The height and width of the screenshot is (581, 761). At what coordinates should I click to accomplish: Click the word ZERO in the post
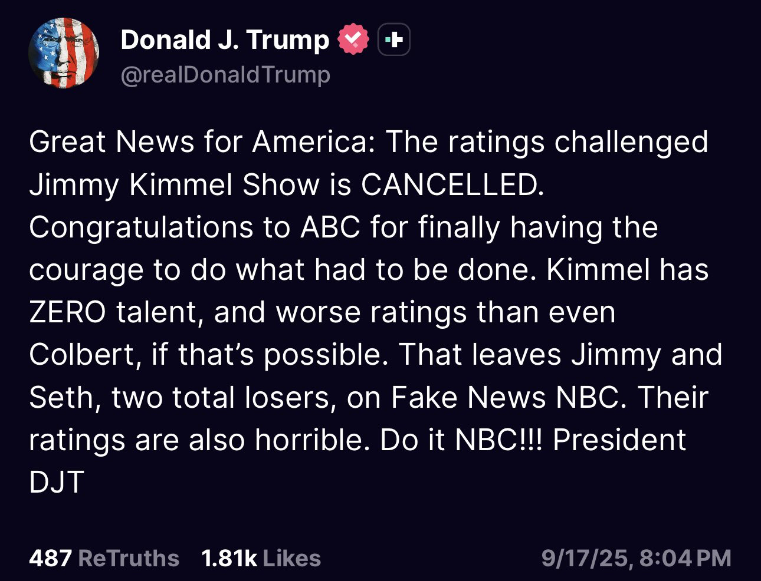[x=67, y=312]
